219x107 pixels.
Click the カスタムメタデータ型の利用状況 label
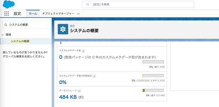pyautogui.click(x=76, y=76)
